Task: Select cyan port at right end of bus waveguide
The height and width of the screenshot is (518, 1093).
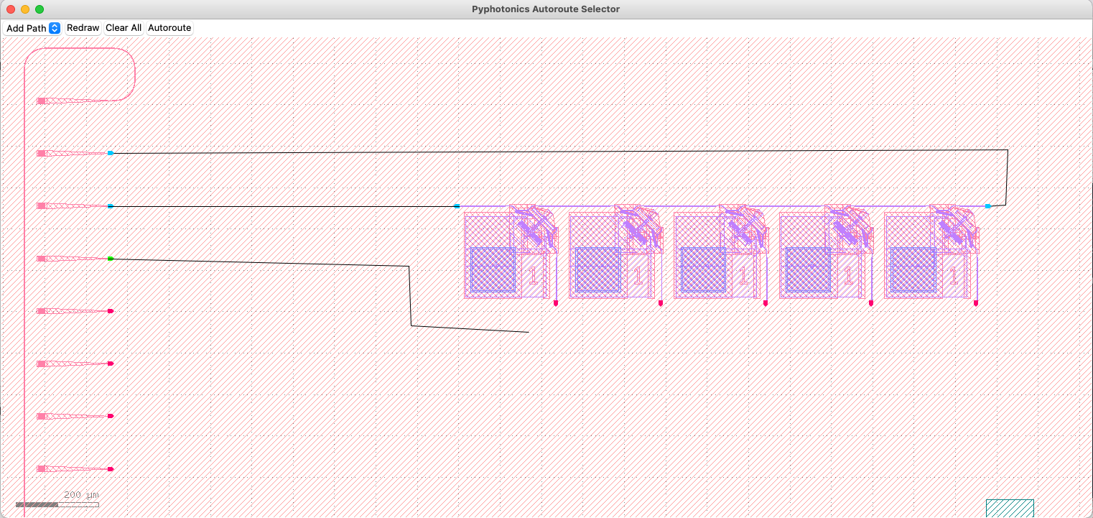Action: click(x=988, y=206)
